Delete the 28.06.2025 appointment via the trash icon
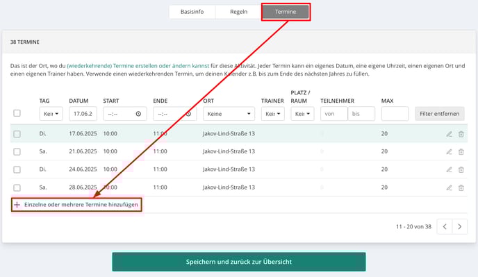This screenshot has width=478, height=277. click(461, 187)
